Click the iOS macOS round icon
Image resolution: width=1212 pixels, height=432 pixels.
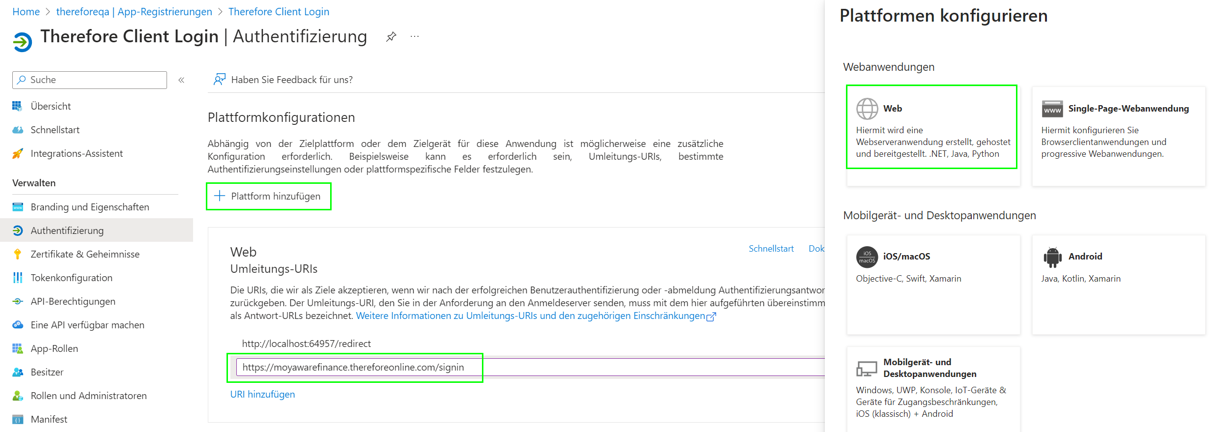pyautogui.click(x=867, y=257)
